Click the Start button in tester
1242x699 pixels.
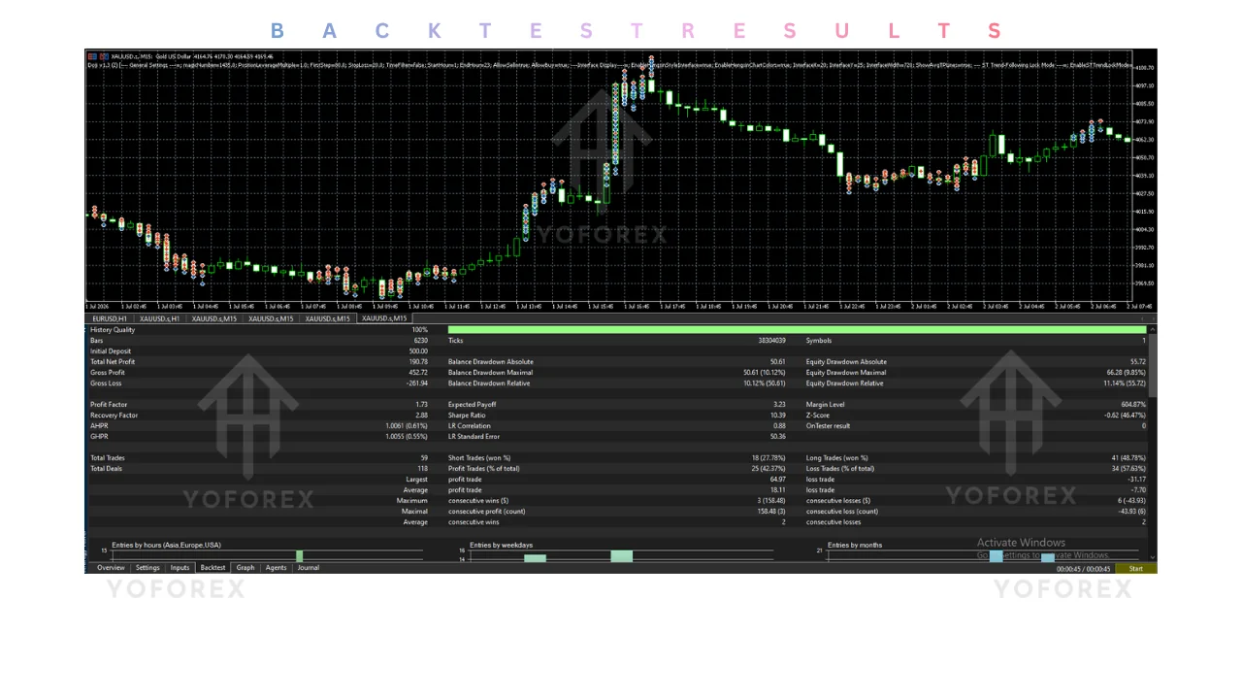point(1135,569)
